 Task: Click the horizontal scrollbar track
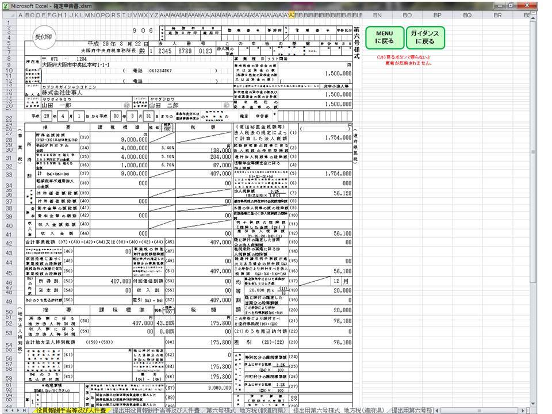[480, 410]
